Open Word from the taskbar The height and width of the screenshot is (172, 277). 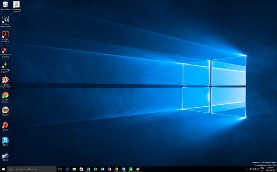88,169
